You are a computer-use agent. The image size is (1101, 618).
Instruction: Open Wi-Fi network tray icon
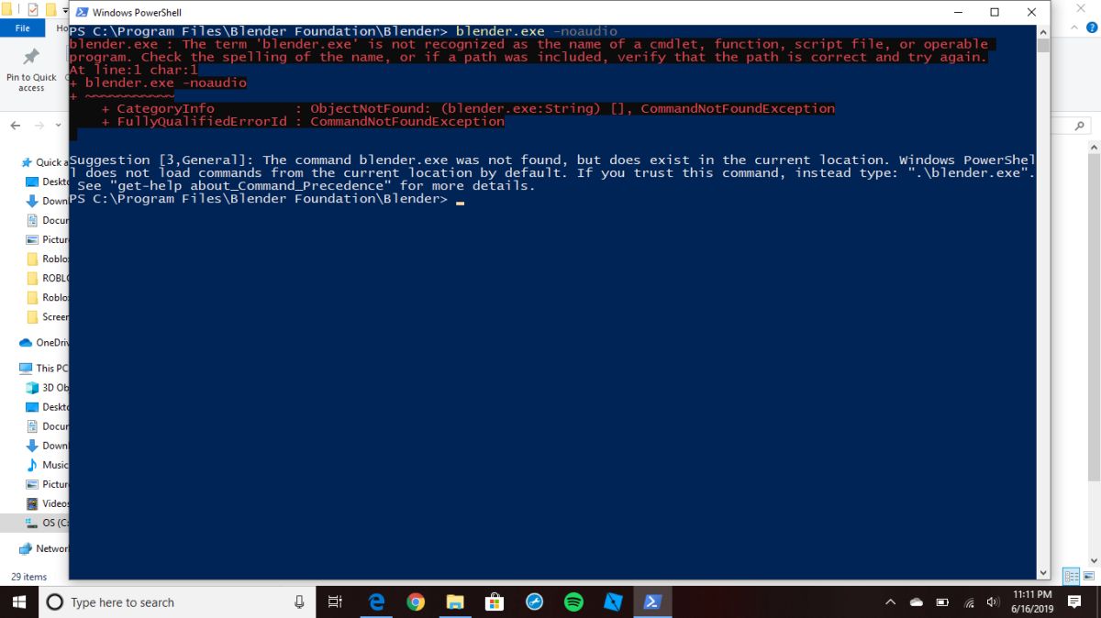pyautogui.click(x=969, y=602)
